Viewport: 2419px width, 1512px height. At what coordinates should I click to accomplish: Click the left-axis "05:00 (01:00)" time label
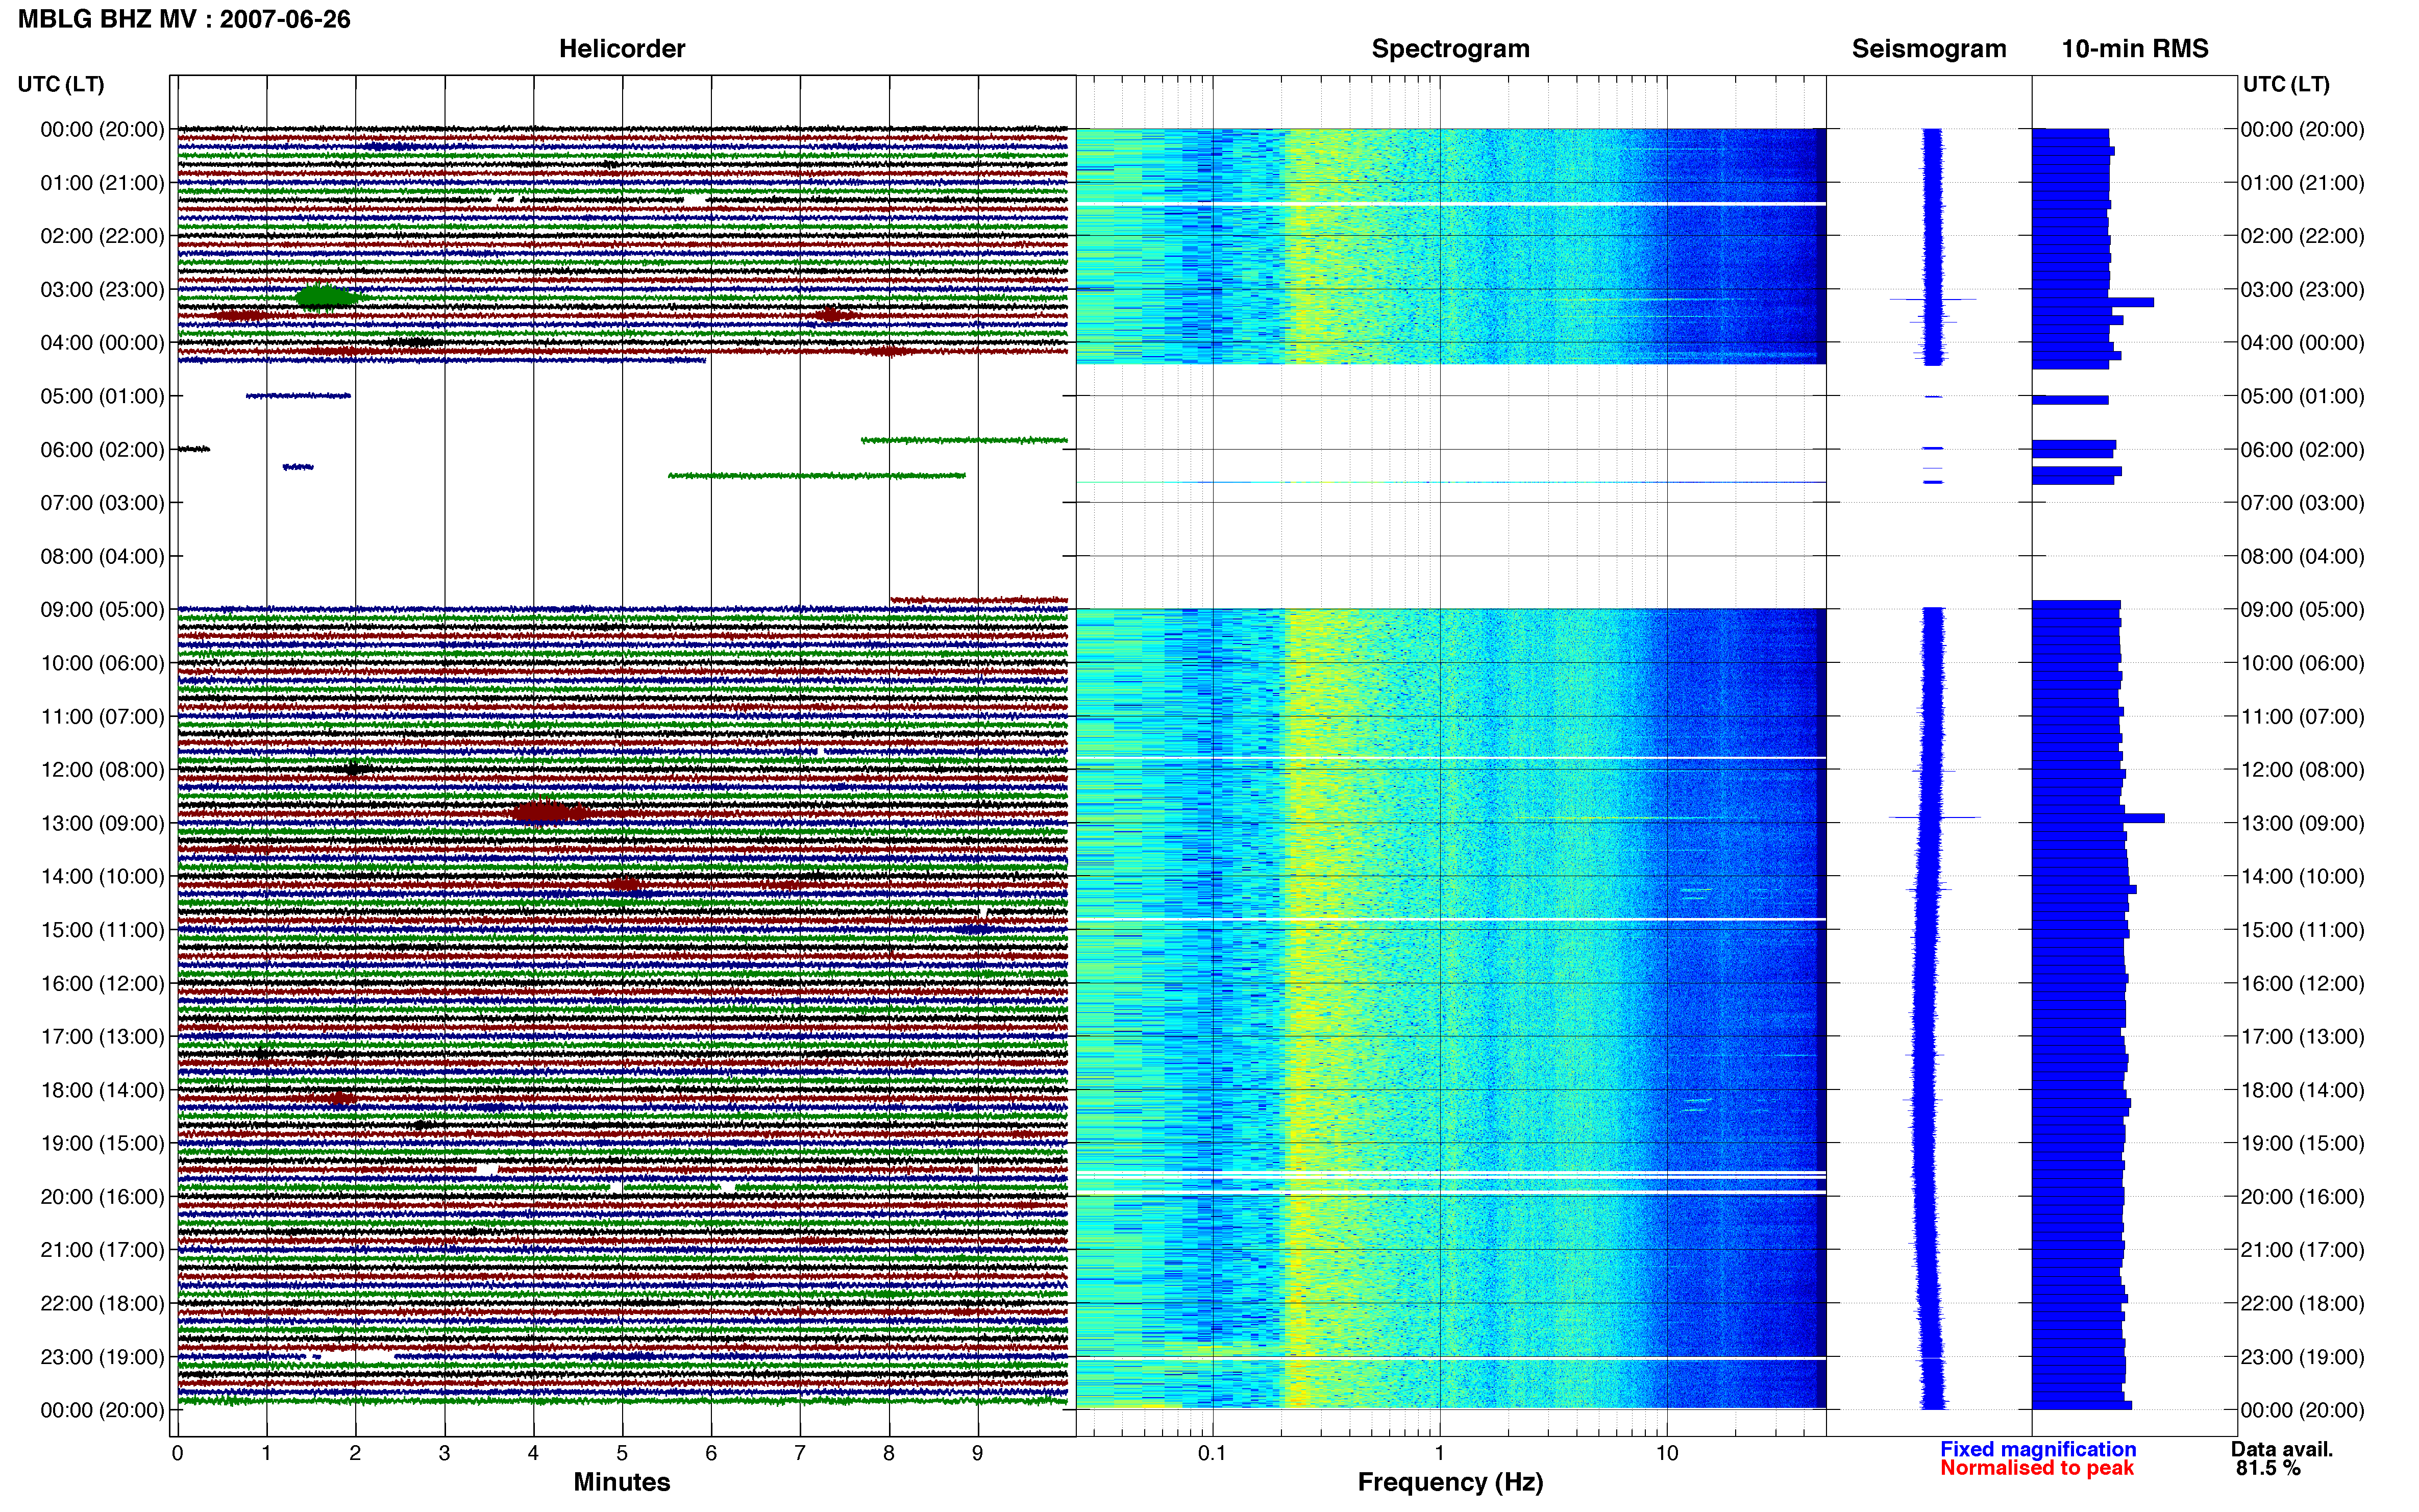(x=102, y=396)
